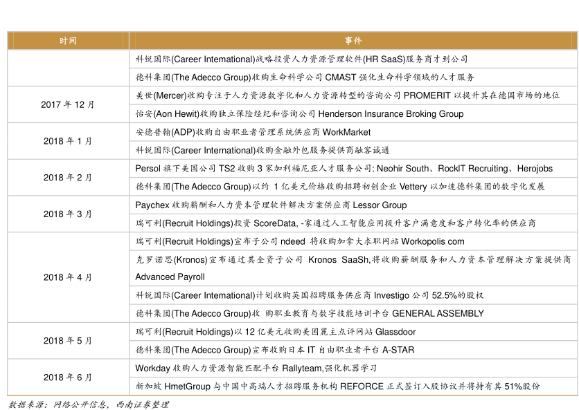The width and height of the screenshot is (579, 410).
Task: Click the 2018 年 5 月 date cell
Action: pos(68,341)
